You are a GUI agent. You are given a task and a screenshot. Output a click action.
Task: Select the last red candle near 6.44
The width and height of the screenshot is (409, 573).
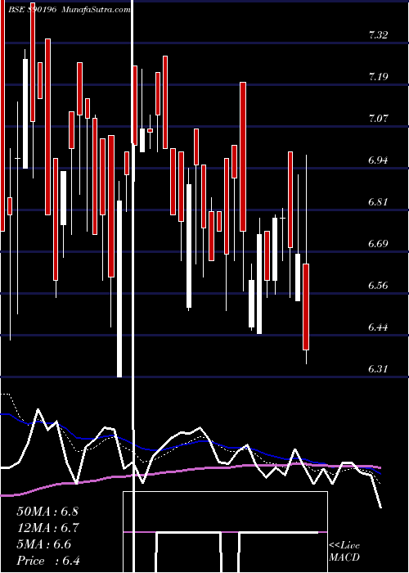[306, 307]
